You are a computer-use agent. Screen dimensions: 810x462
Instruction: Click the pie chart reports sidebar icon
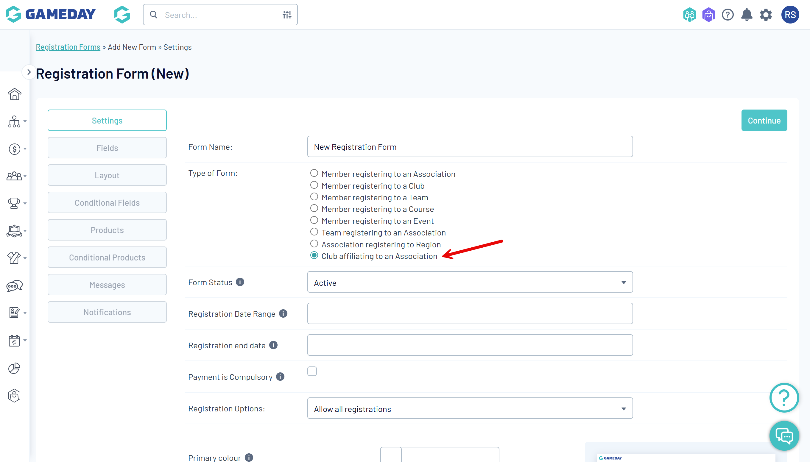click(14, 368)
